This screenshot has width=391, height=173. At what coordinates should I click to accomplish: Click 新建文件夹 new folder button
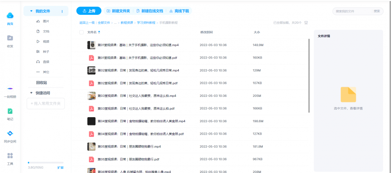coord(118,11)
